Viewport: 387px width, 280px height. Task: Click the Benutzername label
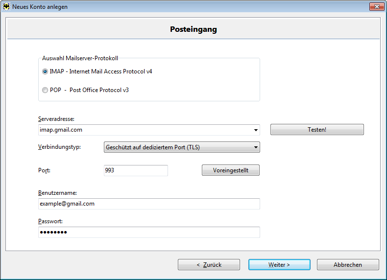click(57, 193)
